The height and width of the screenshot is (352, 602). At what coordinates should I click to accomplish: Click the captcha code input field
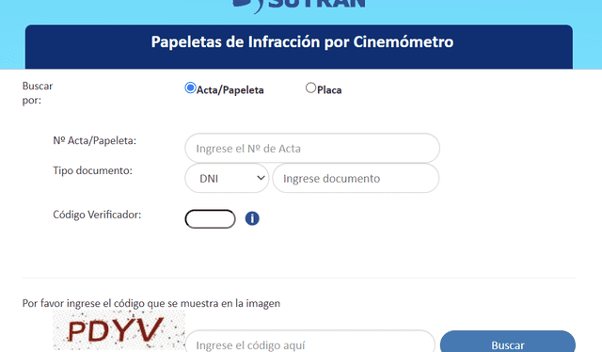[309, 342]
